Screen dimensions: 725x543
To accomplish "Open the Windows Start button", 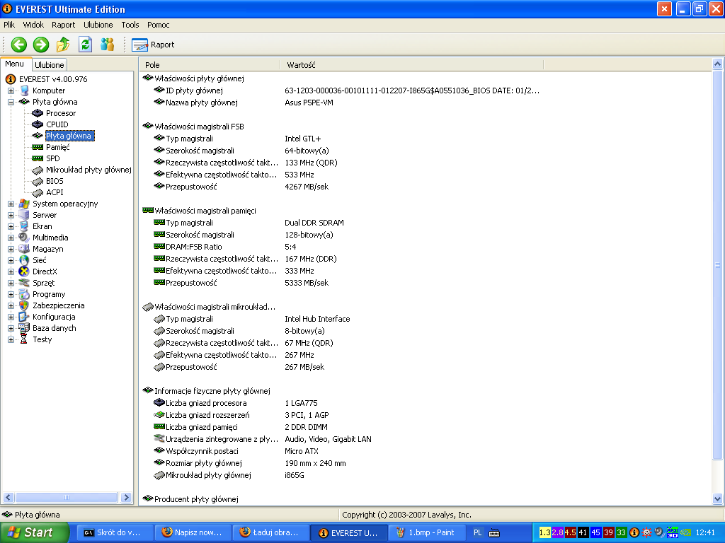I will (x=34, y=532).
